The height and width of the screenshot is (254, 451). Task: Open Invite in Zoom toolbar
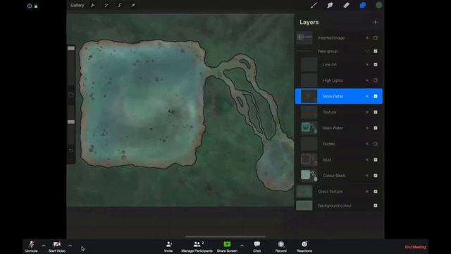[168, 247]
